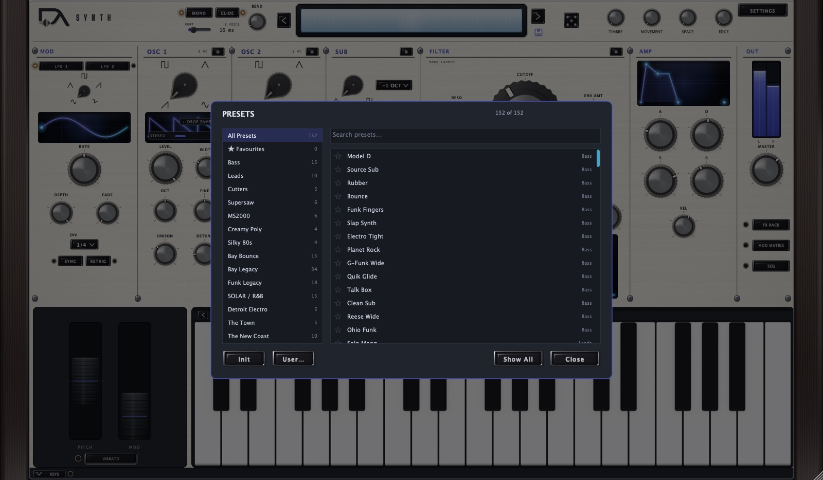Click the User... button
This screenshot has width=823, height=480.
[x=293, y=359]
